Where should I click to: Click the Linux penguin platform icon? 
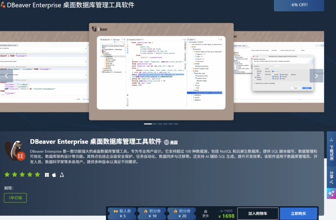(x=62, y=175)
